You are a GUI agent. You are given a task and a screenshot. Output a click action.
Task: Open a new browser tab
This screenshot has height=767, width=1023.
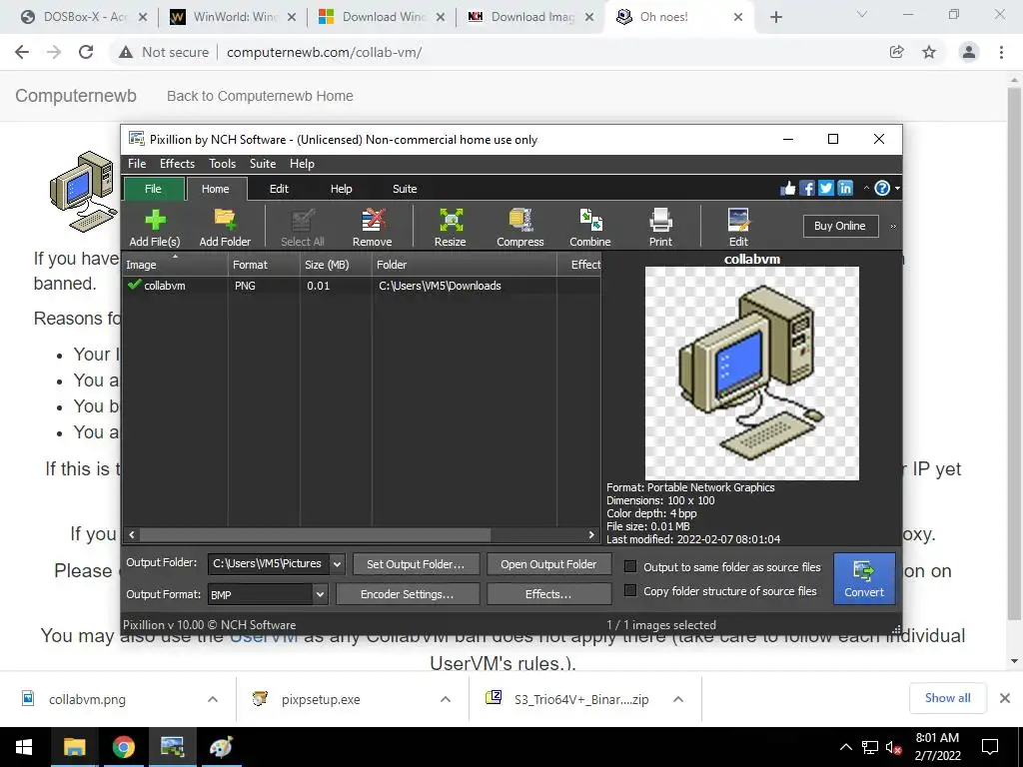pyautogui.click(x=775, y=17)
